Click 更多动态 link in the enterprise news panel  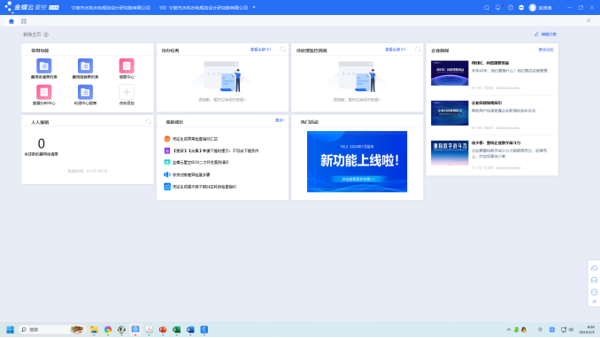(546, 50)
